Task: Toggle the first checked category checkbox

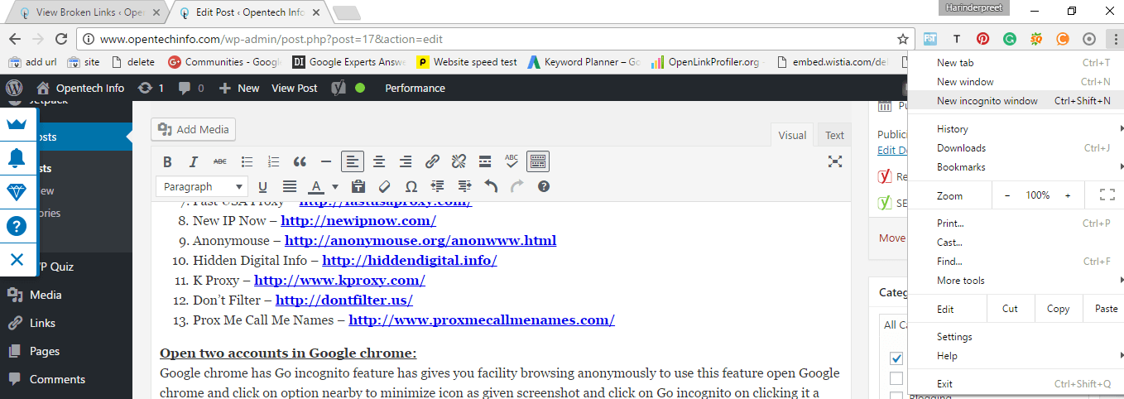Action: click(896, 358)
